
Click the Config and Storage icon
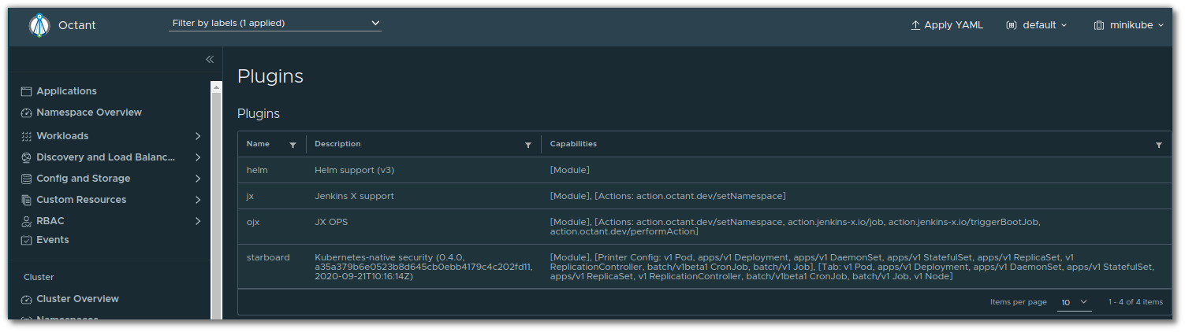(26, 179)
